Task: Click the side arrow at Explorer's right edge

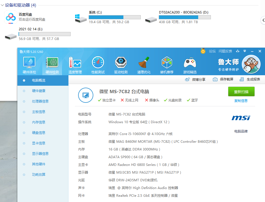Action: pos(263,20)
